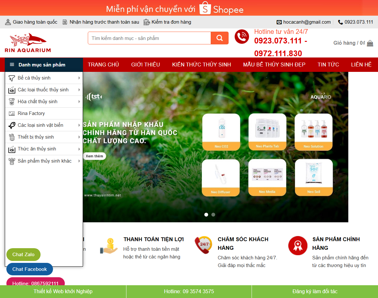Screen dimensions: 378x298
Task: Click the Xem thêm link on the banner
Action: (94, 156)
